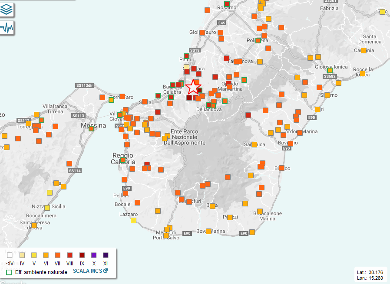Select the pale yellow marker near Palmi

coord(186,67)
